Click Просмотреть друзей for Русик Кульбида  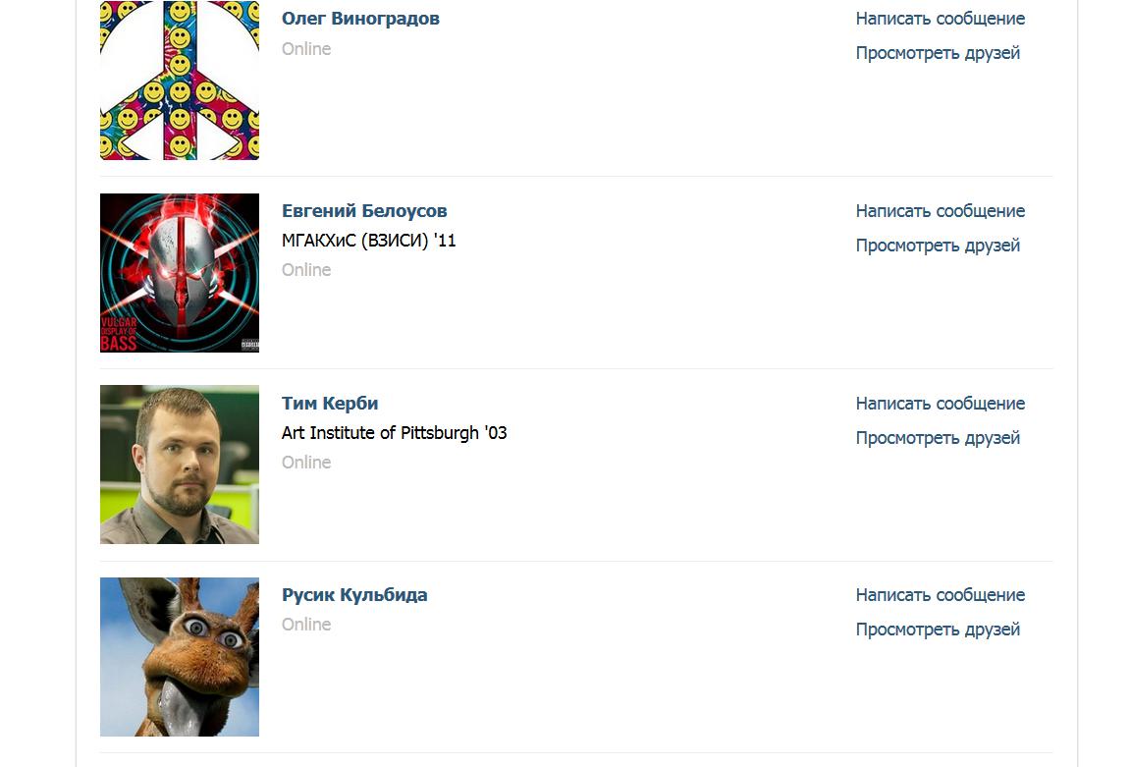coord(938,630)
